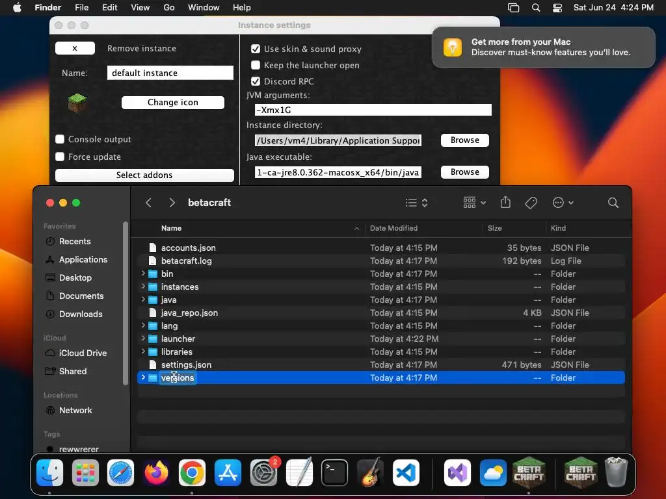Open the Go menu

pos(169,8)
